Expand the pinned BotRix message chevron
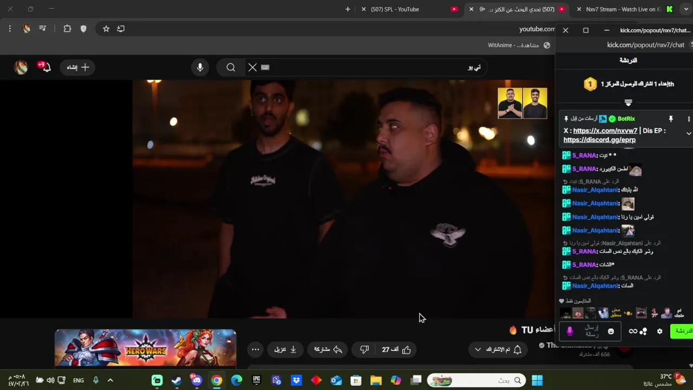The height and width of the screenshot is (390, 693). pos(688,133)
